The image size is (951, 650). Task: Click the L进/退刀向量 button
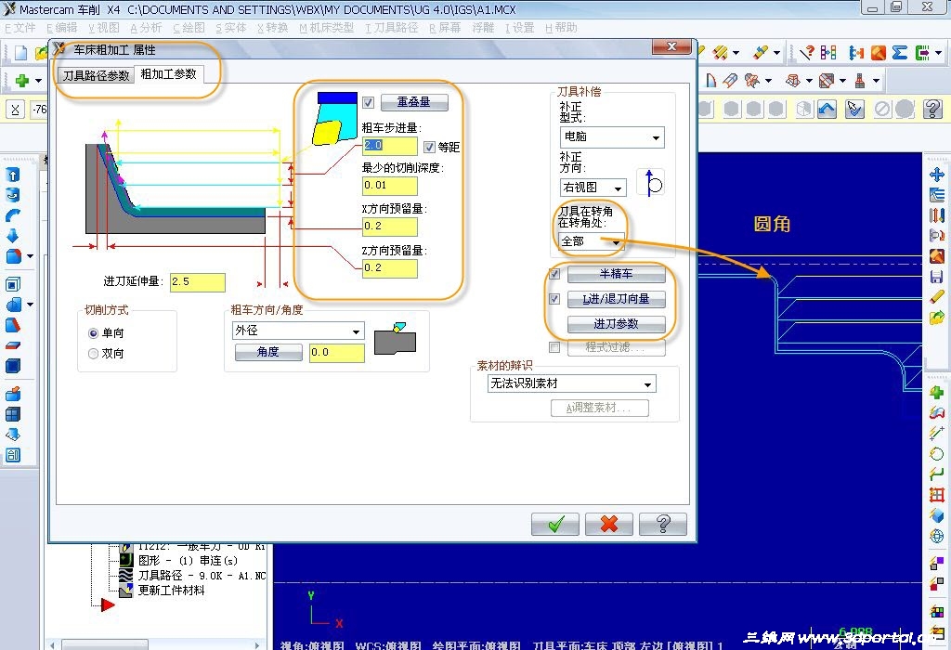617,299
